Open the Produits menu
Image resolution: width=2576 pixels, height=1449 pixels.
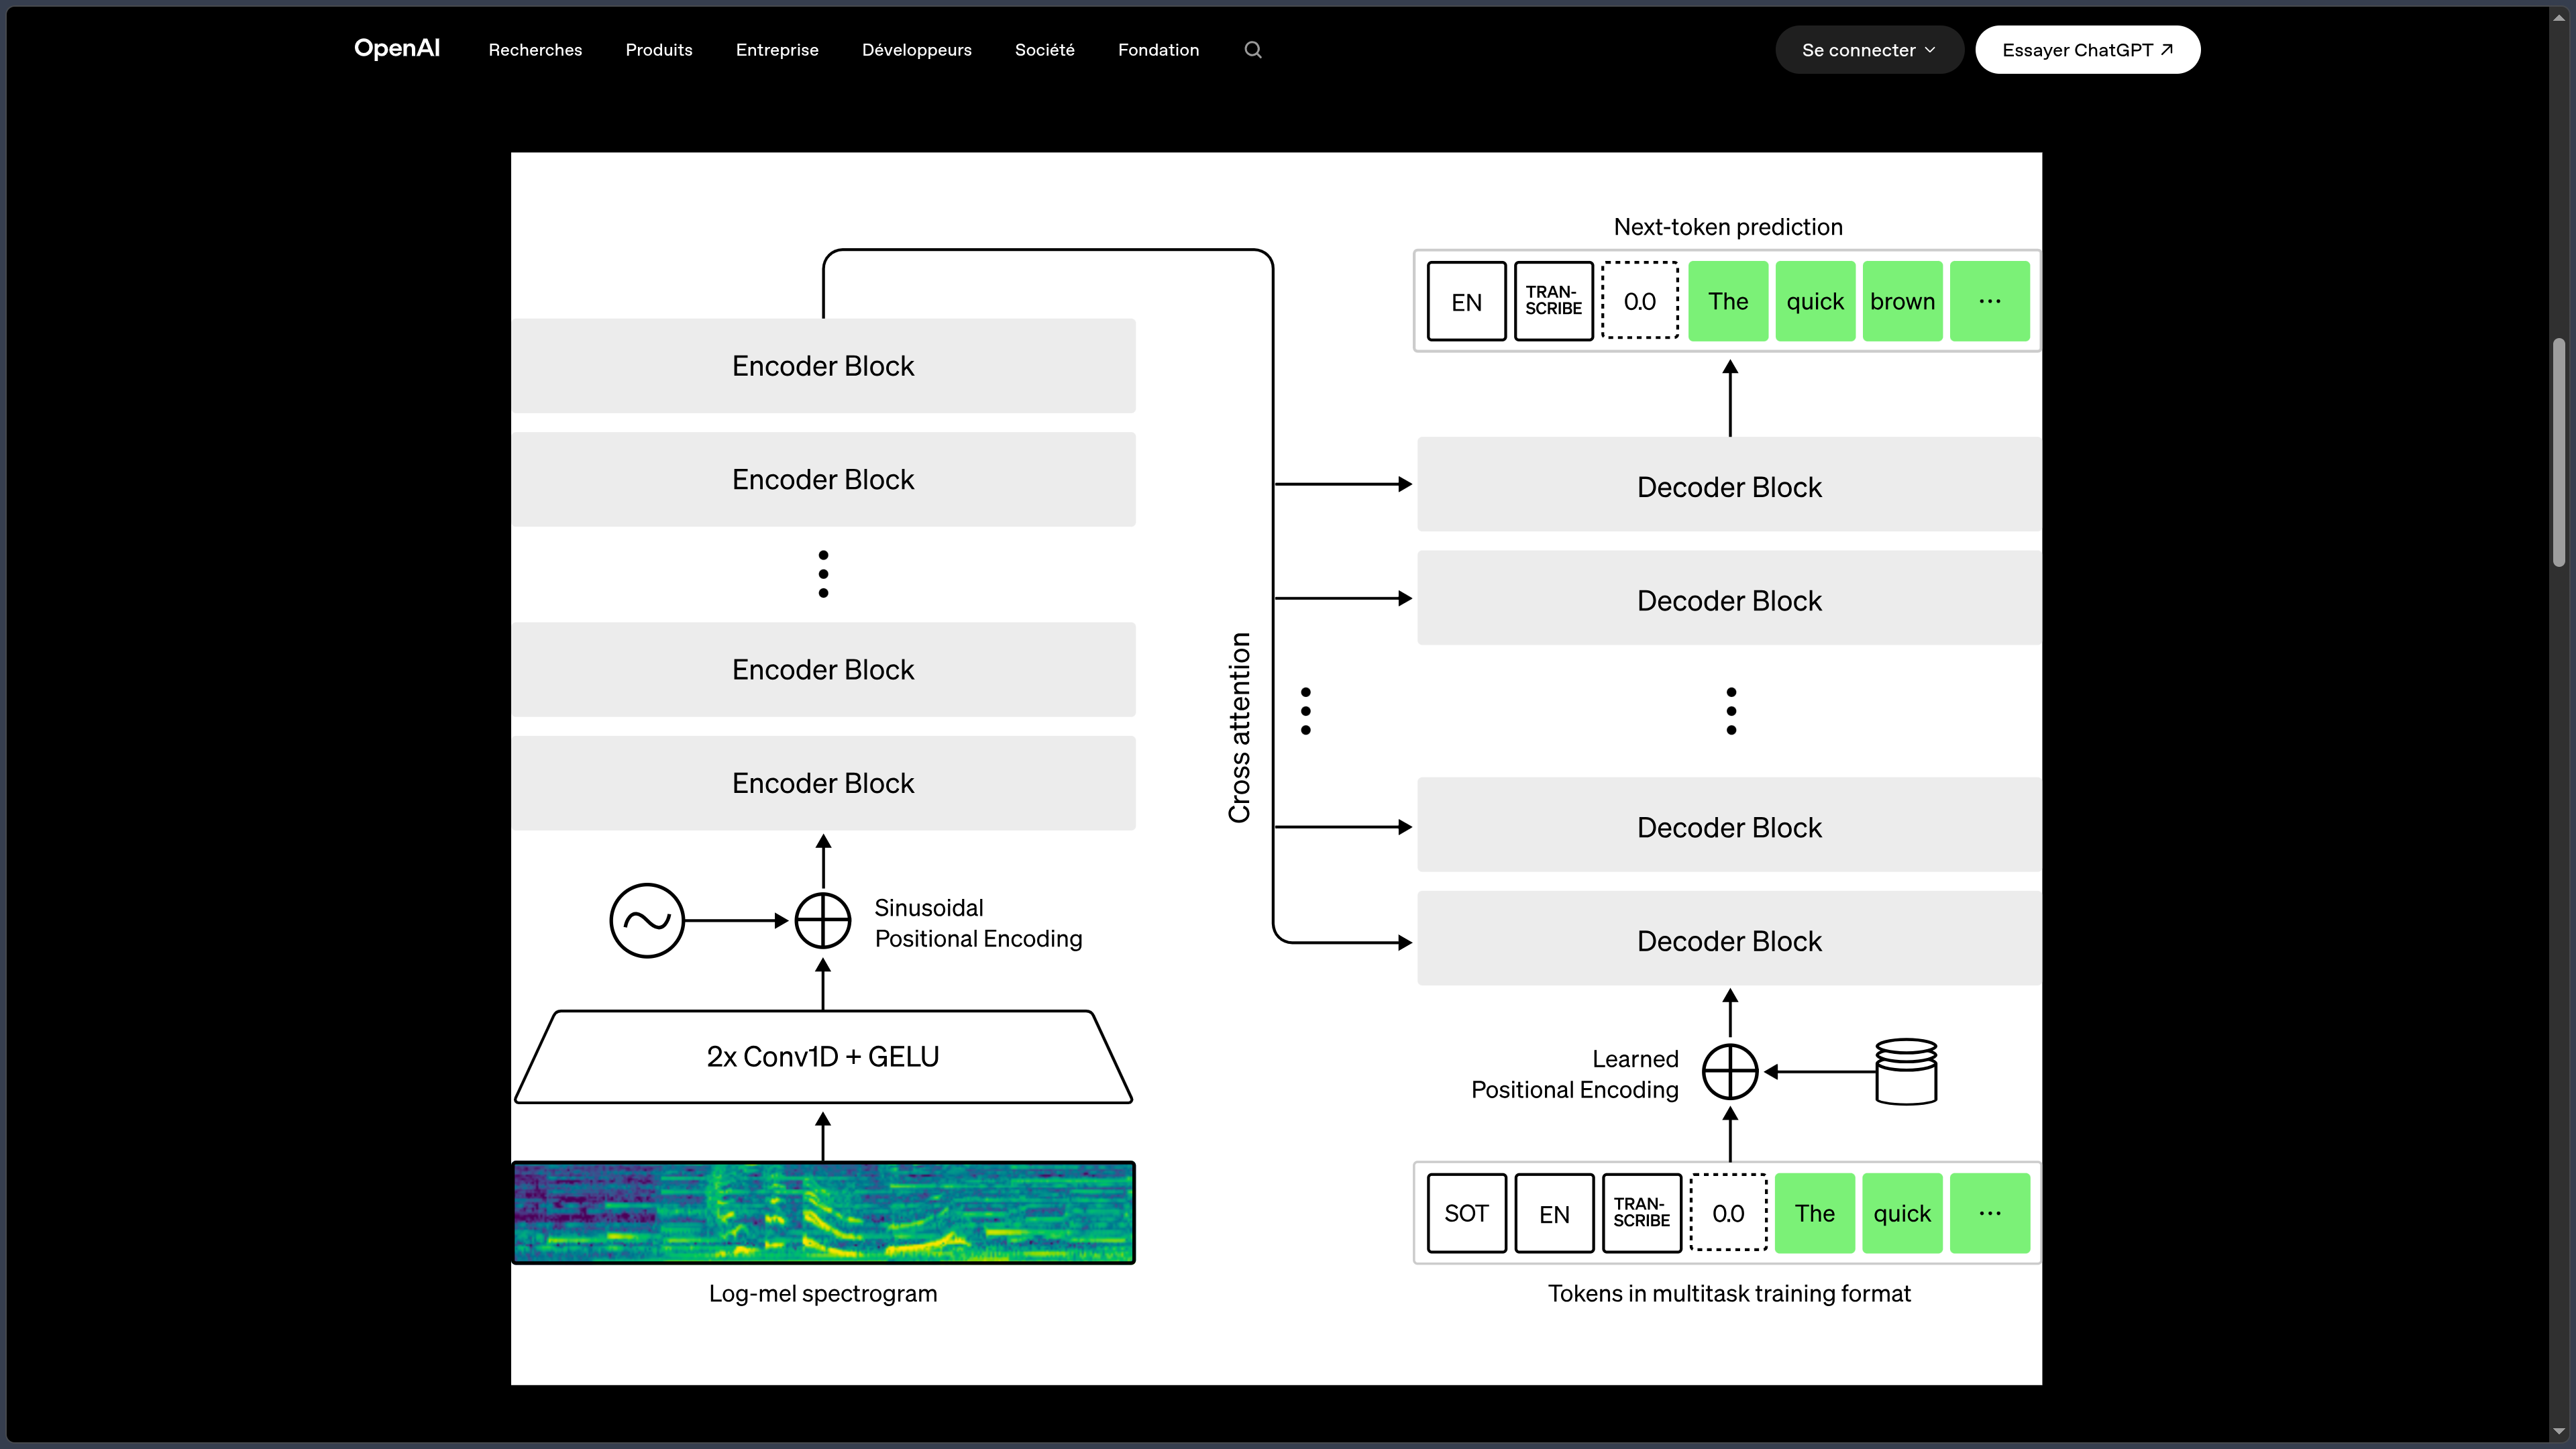pos(659,50)
